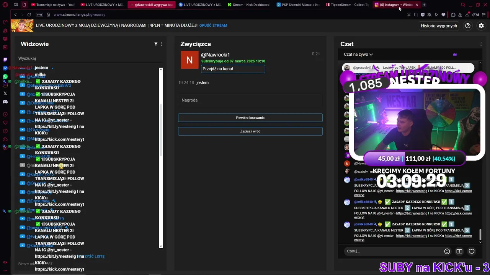Image resolution: width=490 pixels, height=275 pixels.
Task: Open the chat emoji picker
Action: click(x=447, y=251)
